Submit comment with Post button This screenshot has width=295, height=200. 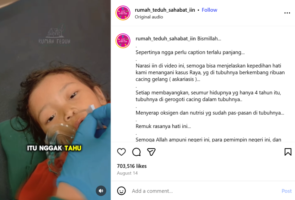pyautogui.click(x=286, y=191)
